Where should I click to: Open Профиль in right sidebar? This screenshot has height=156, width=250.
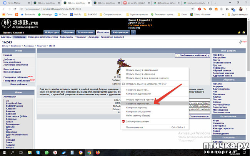tap(218, 55)
